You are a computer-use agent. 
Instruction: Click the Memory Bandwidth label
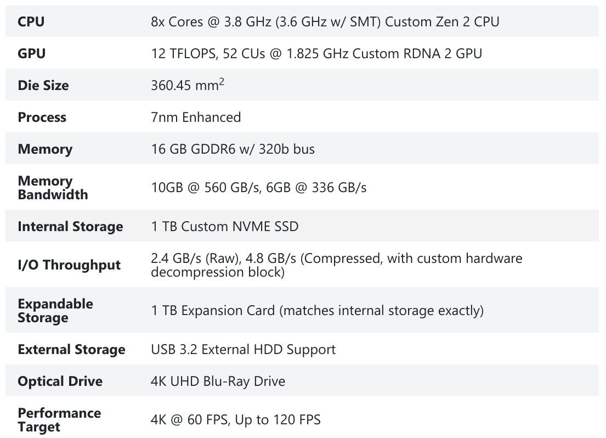(53, 188)
